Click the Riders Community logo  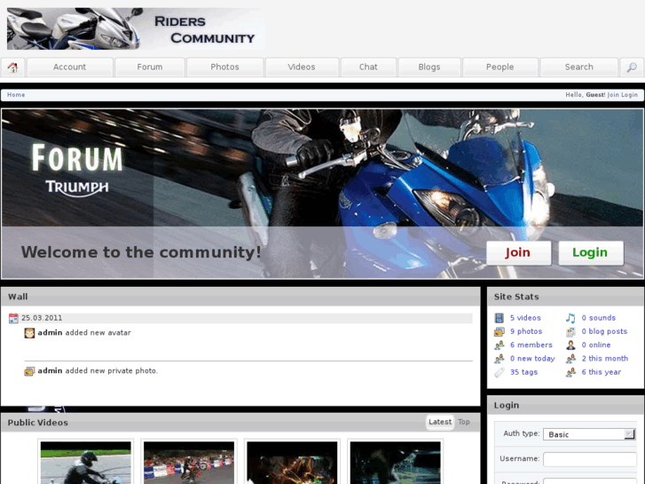136,28
